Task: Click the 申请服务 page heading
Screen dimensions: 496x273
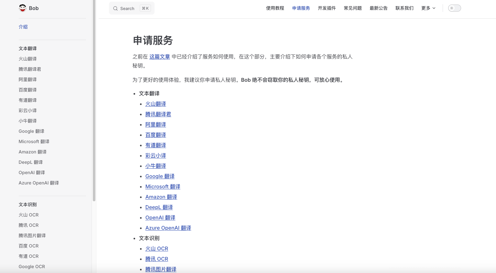Action: point(153,40)
